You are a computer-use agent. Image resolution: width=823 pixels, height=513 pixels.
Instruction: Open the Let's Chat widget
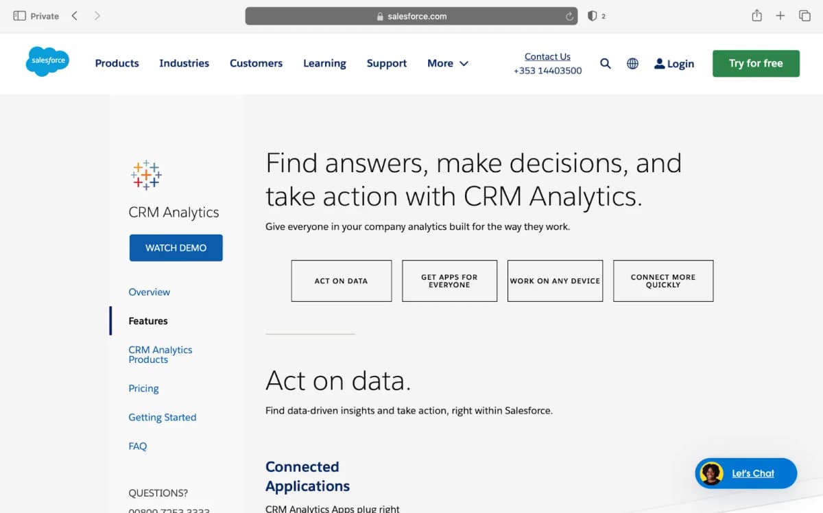746,473
